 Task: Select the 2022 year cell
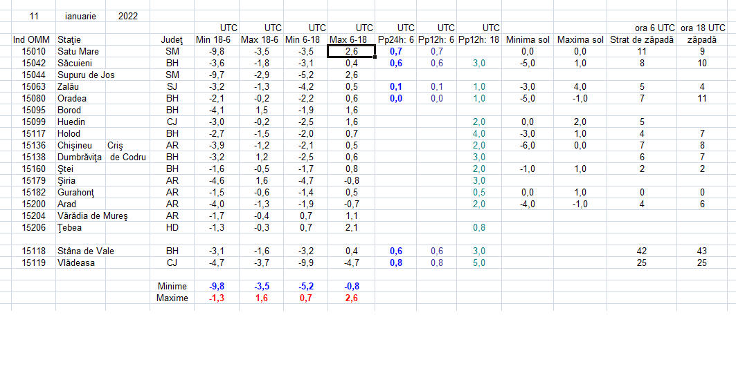[127, 17]
